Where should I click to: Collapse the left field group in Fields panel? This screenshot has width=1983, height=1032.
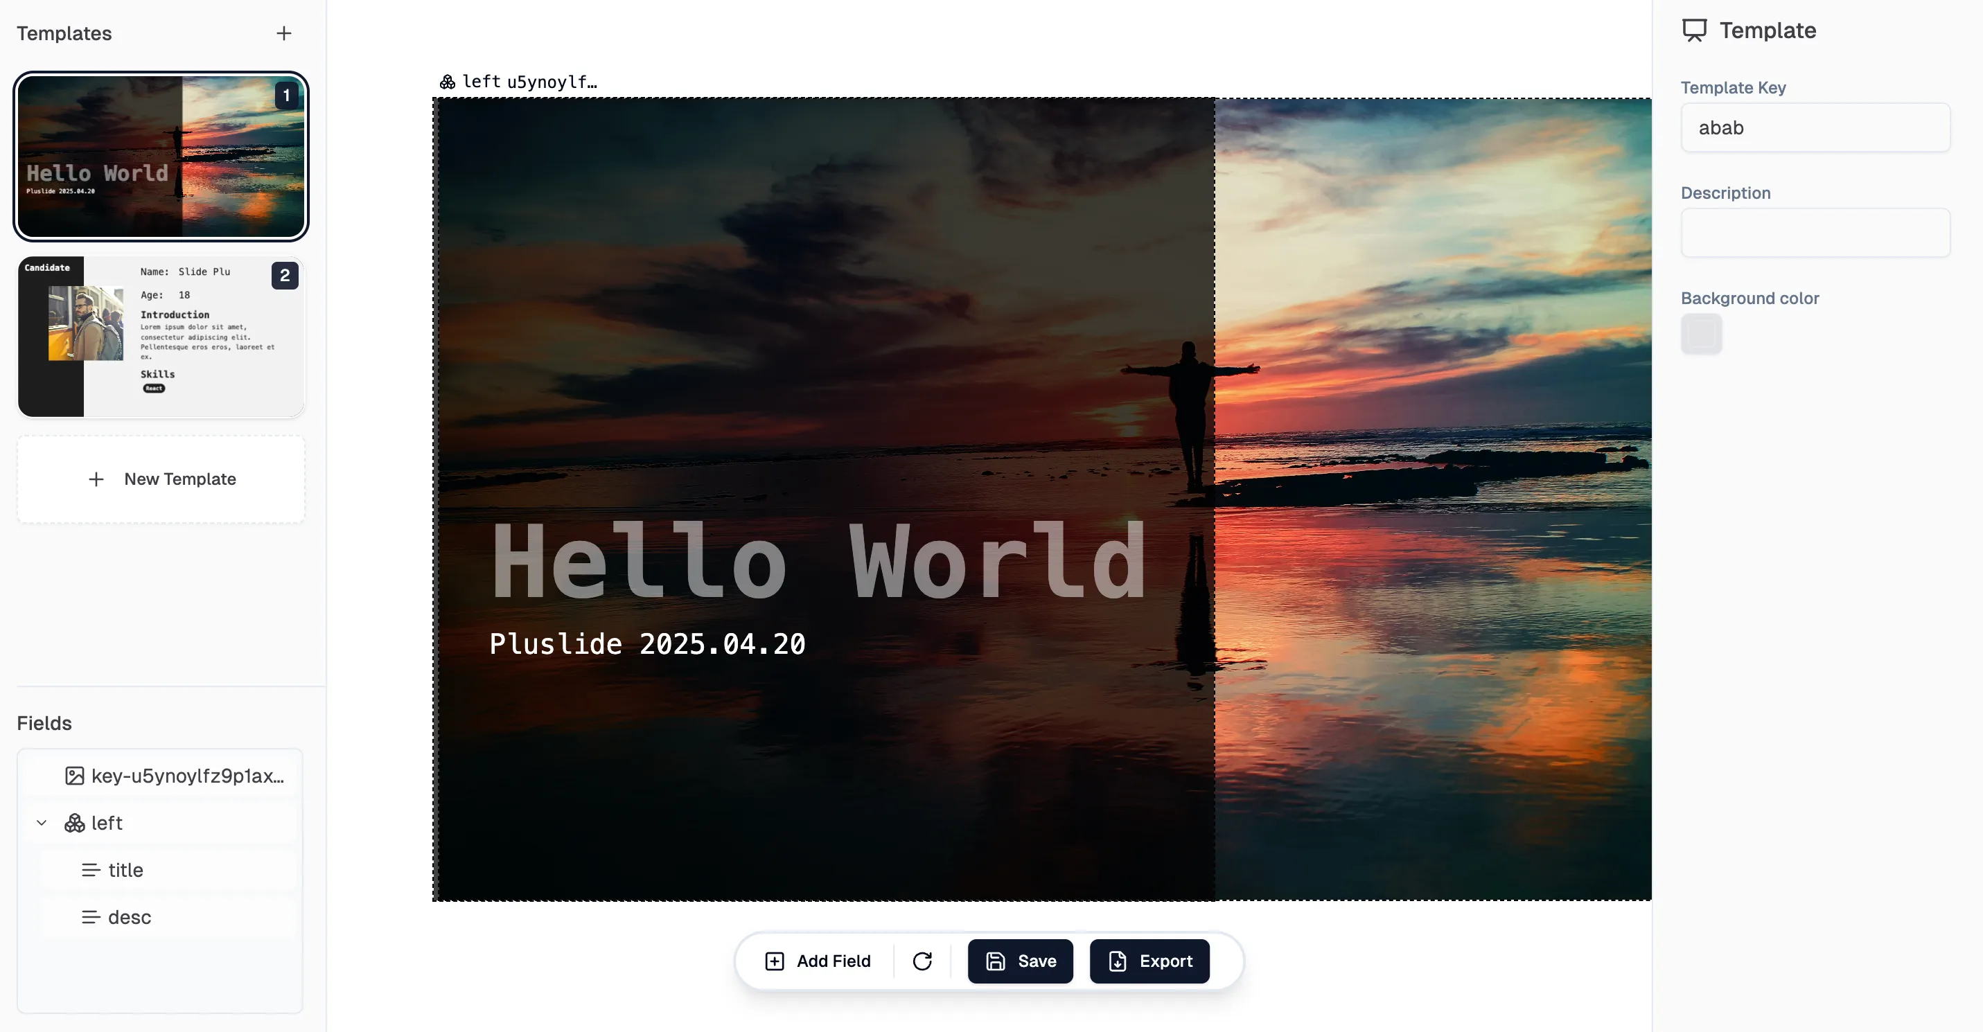[x=41, y=822]
